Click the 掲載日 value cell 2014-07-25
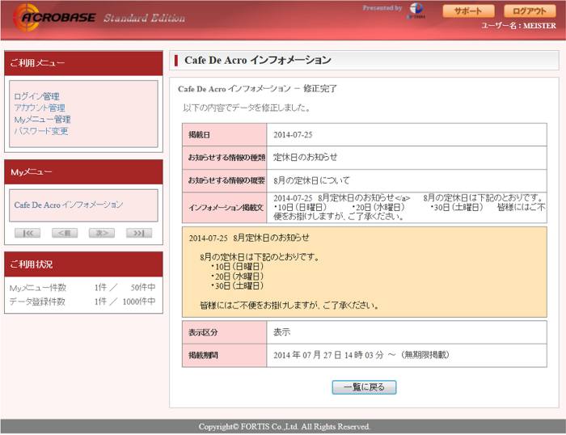566x435 pixels. 407,135
